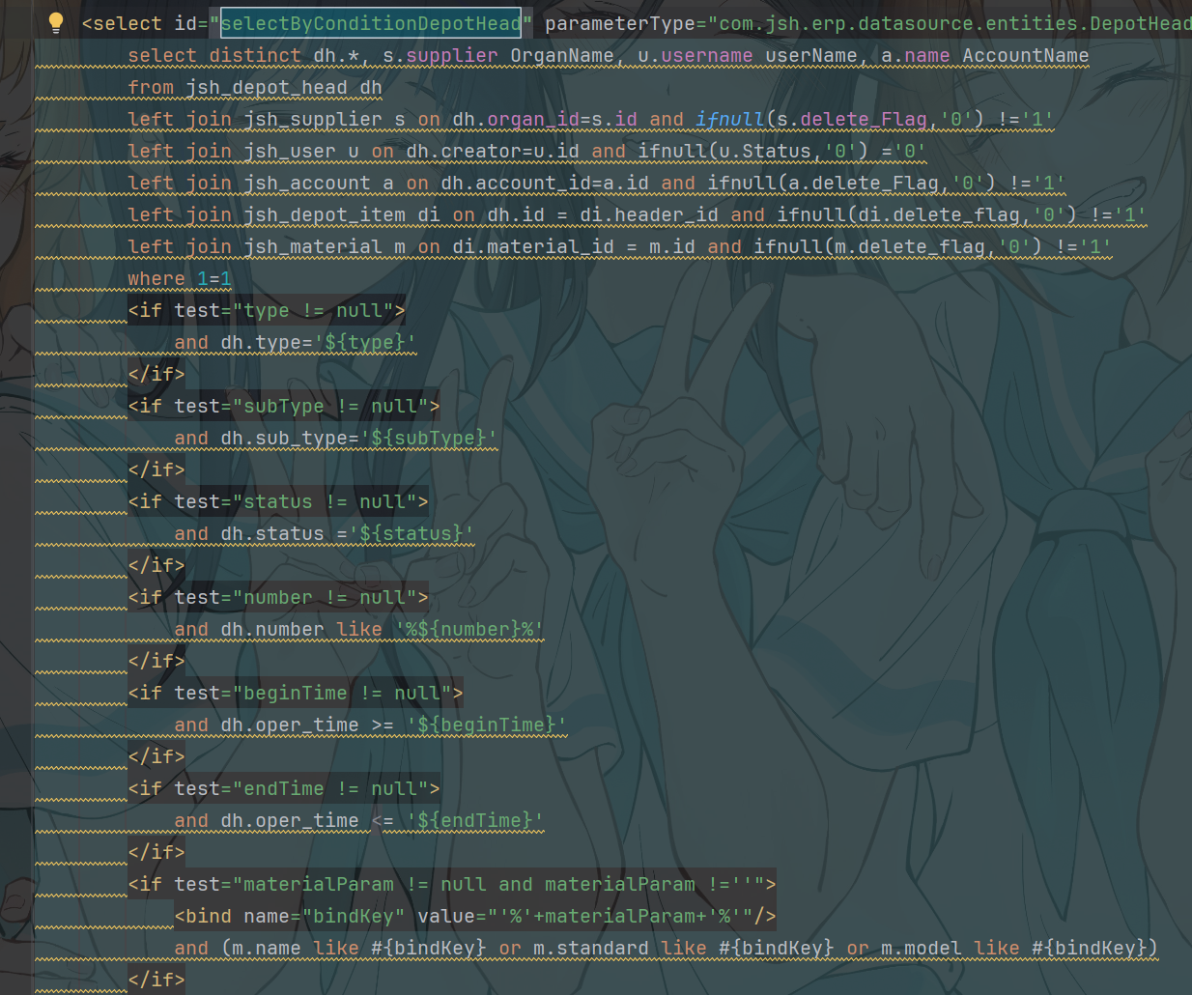Click the table name jsh_material
The height and width of the screenshot is (995, 1192).
(313, 246)
